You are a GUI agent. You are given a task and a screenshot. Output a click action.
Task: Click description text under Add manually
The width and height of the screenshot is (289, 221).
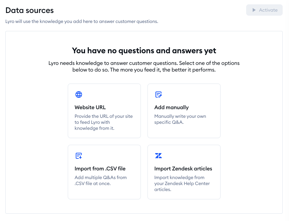[180, 119]
